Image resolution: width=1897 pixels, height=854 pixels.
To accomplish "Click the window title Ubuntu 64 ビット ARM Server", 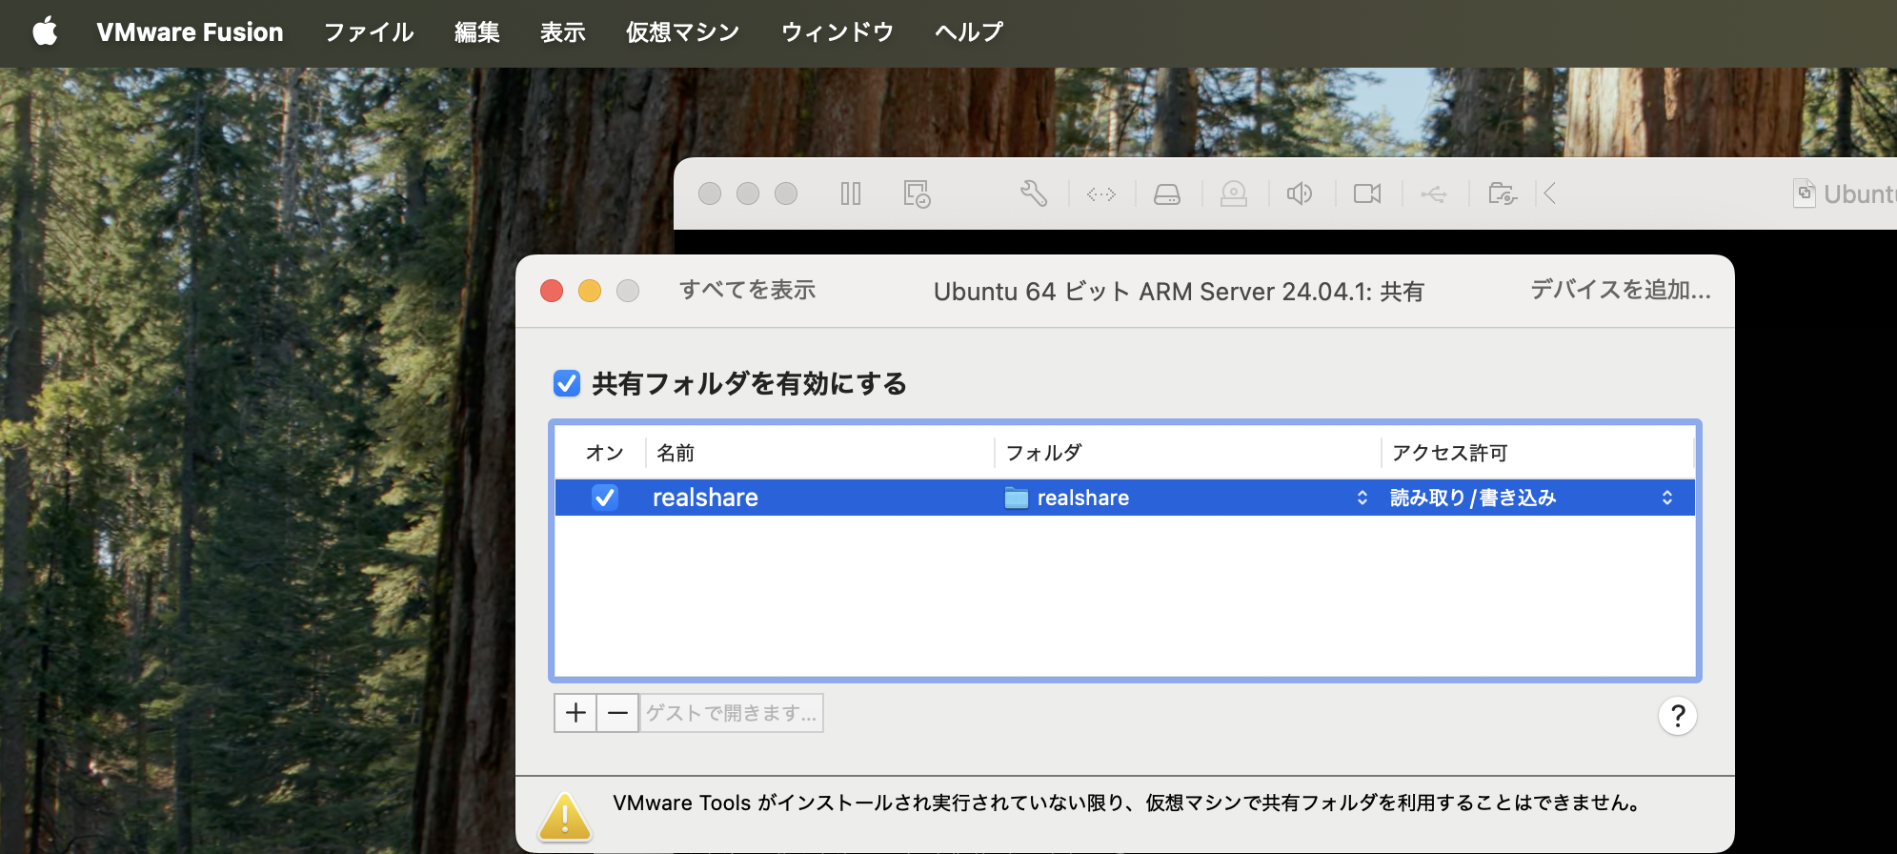I will click(1179, 292).
